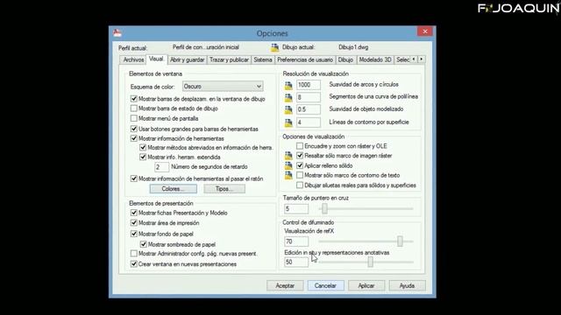Click the Visualización de refX slider handle

[400, 241]
